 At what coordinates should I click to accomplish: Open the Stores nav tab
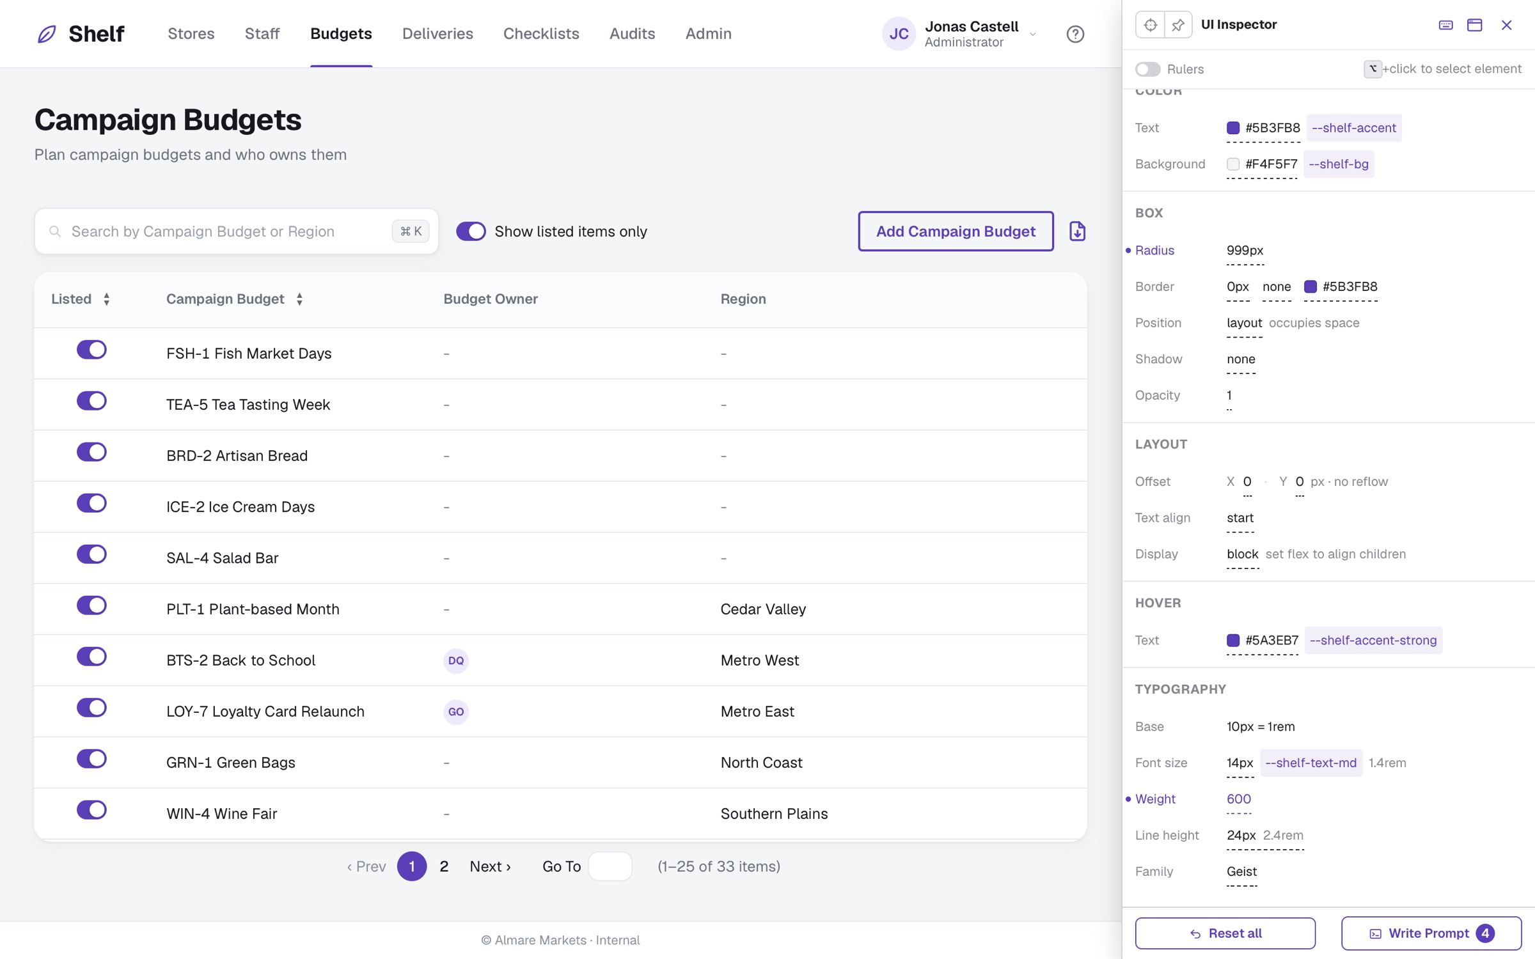click(x=191, y=34)
